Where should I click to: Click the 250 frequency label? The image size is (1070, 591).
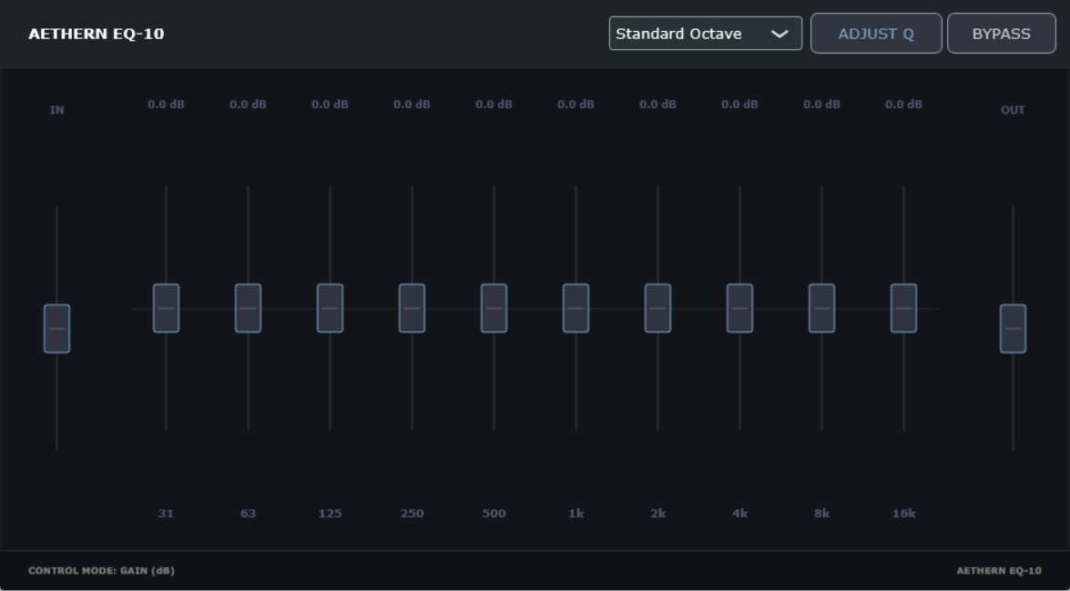click(412, 514)
